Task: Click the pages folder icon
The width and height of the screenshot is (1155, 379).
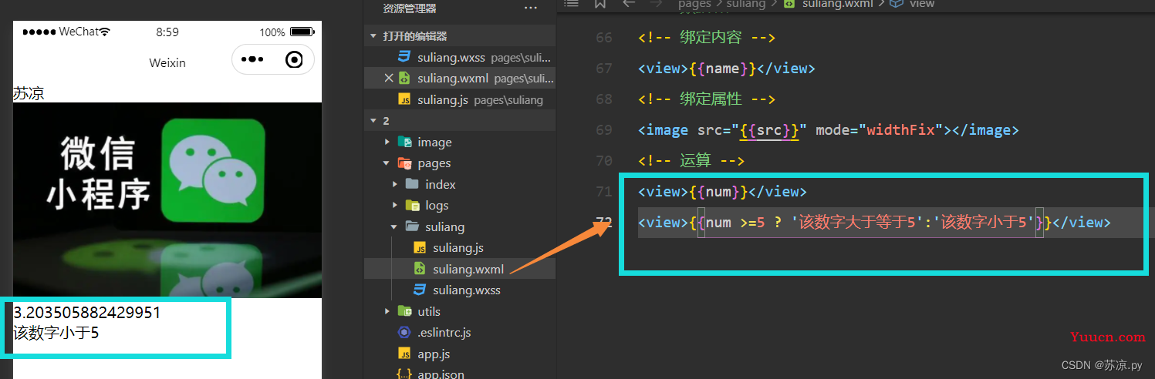Action: coord(404,163)
